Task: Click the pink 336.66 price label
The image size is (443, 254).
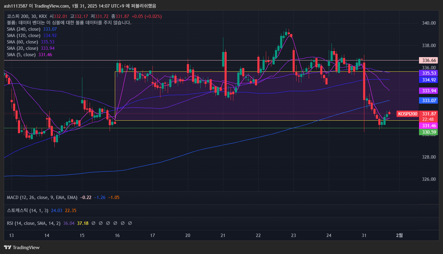Action: tap(429, 60)
